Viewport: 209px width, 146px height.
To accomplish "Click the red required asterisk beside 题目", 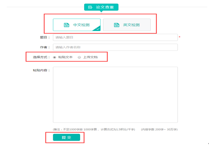I will click(x=179, y=37).
